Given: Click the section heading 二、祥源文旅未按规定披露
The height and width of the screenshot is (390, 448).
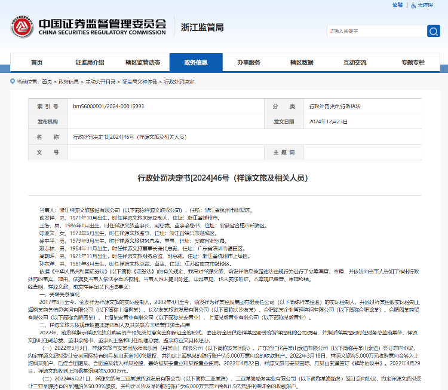Looking at the screenshot, I should point(115,325).
